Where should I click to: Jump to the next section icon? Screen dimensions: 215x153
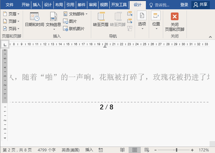[x=130, y=21]
